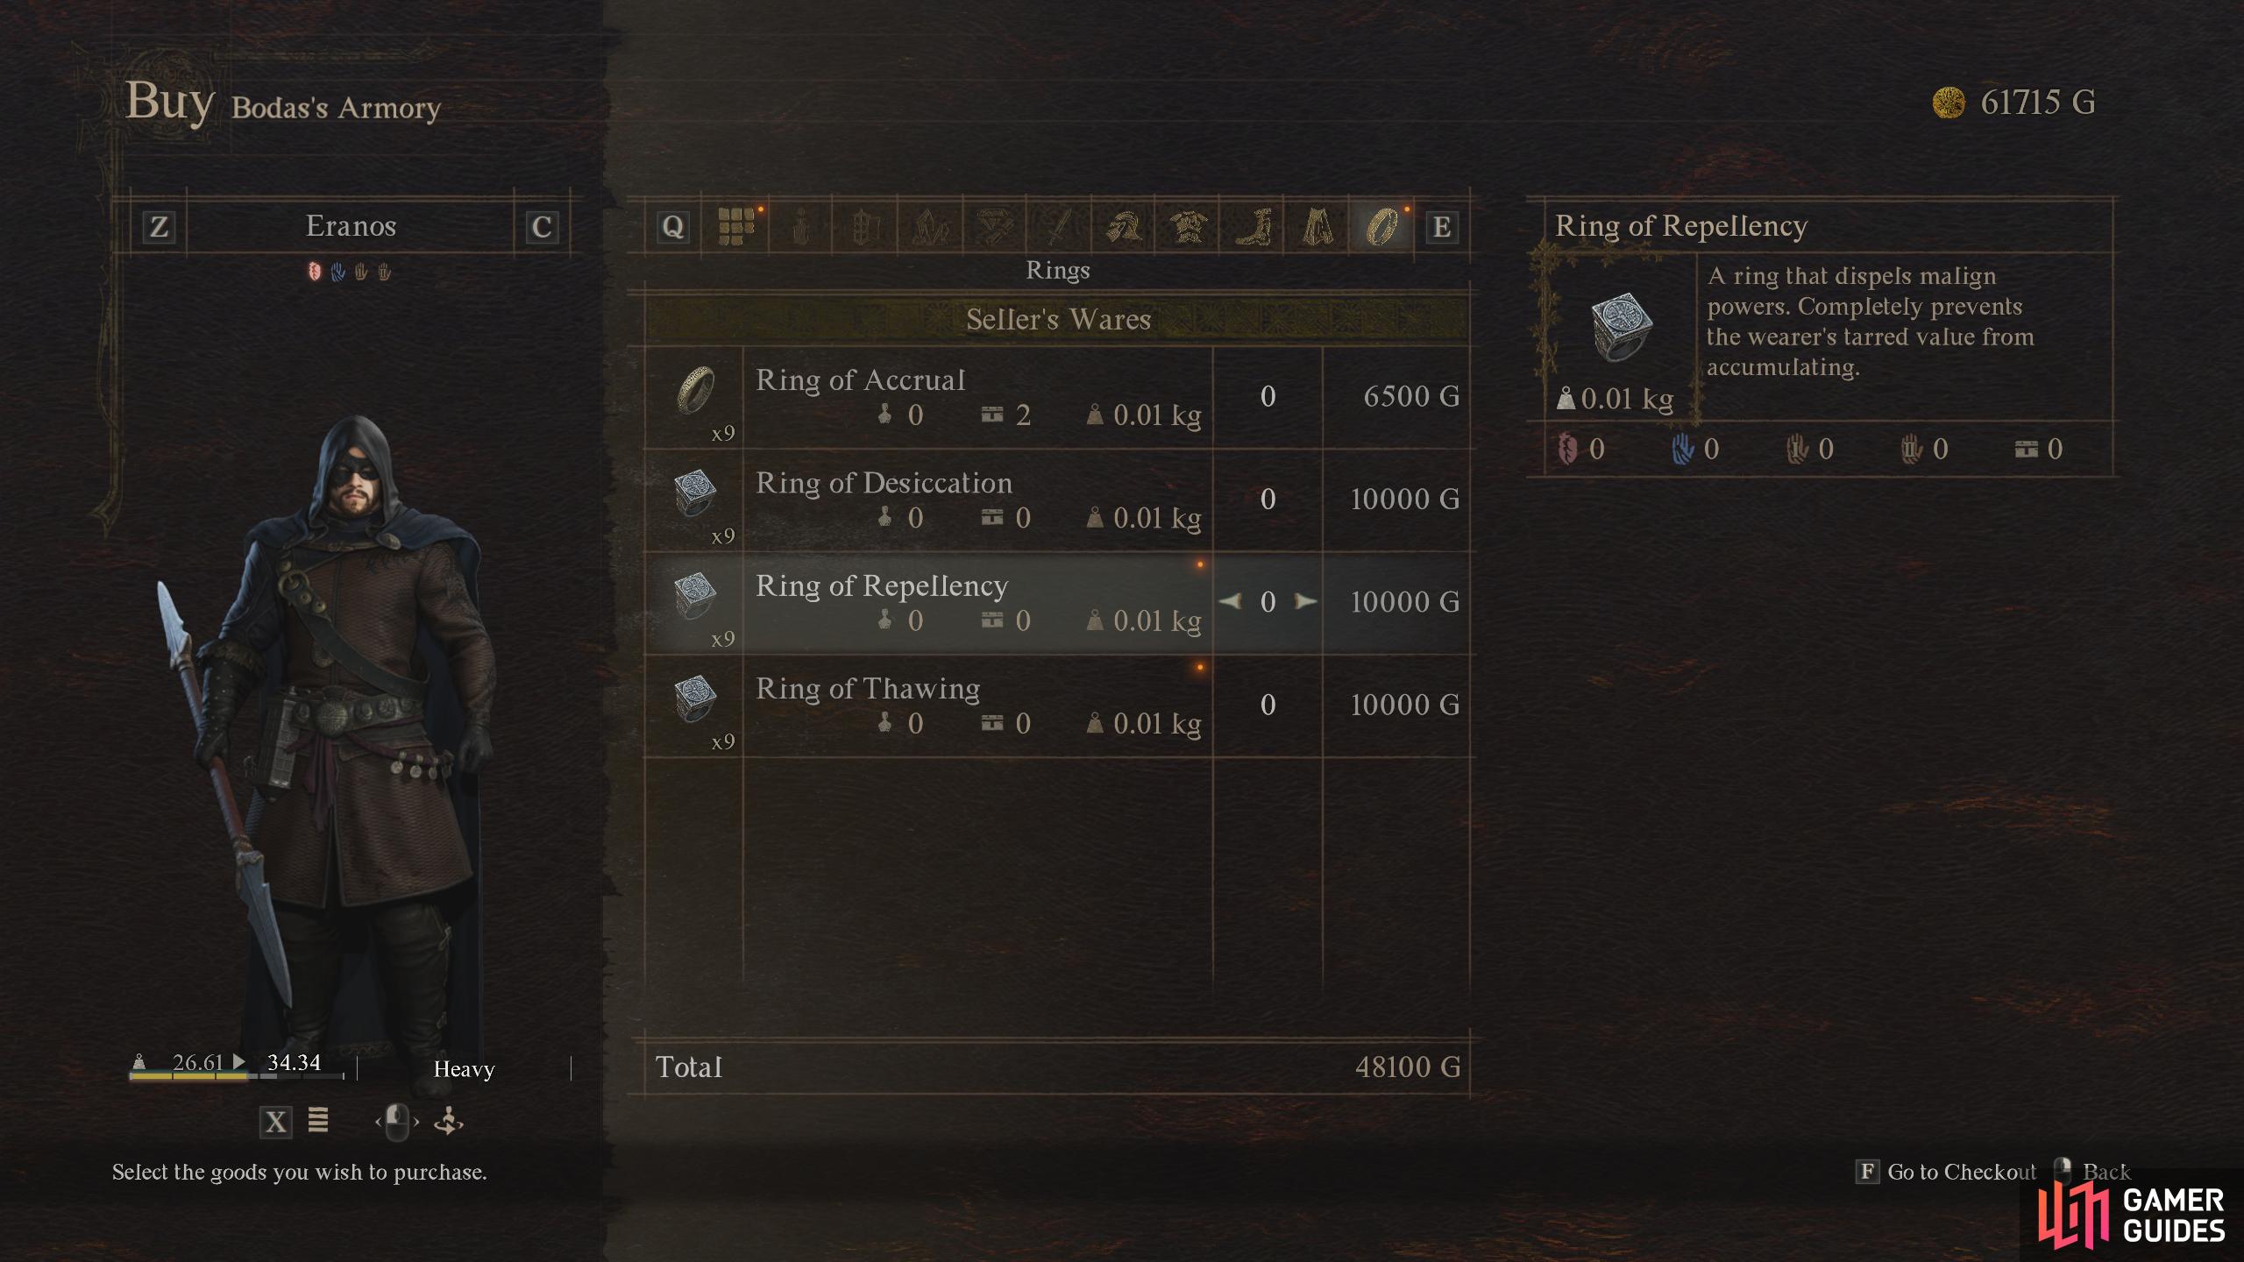Go to previous category using Q button
The height and width of the screenshot is (1262, 2244).
point(672,227)
